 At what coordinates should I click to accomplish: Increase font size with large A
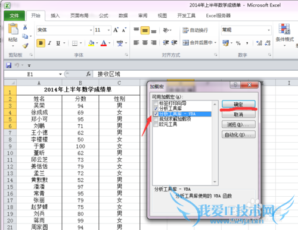click(116, 30)
